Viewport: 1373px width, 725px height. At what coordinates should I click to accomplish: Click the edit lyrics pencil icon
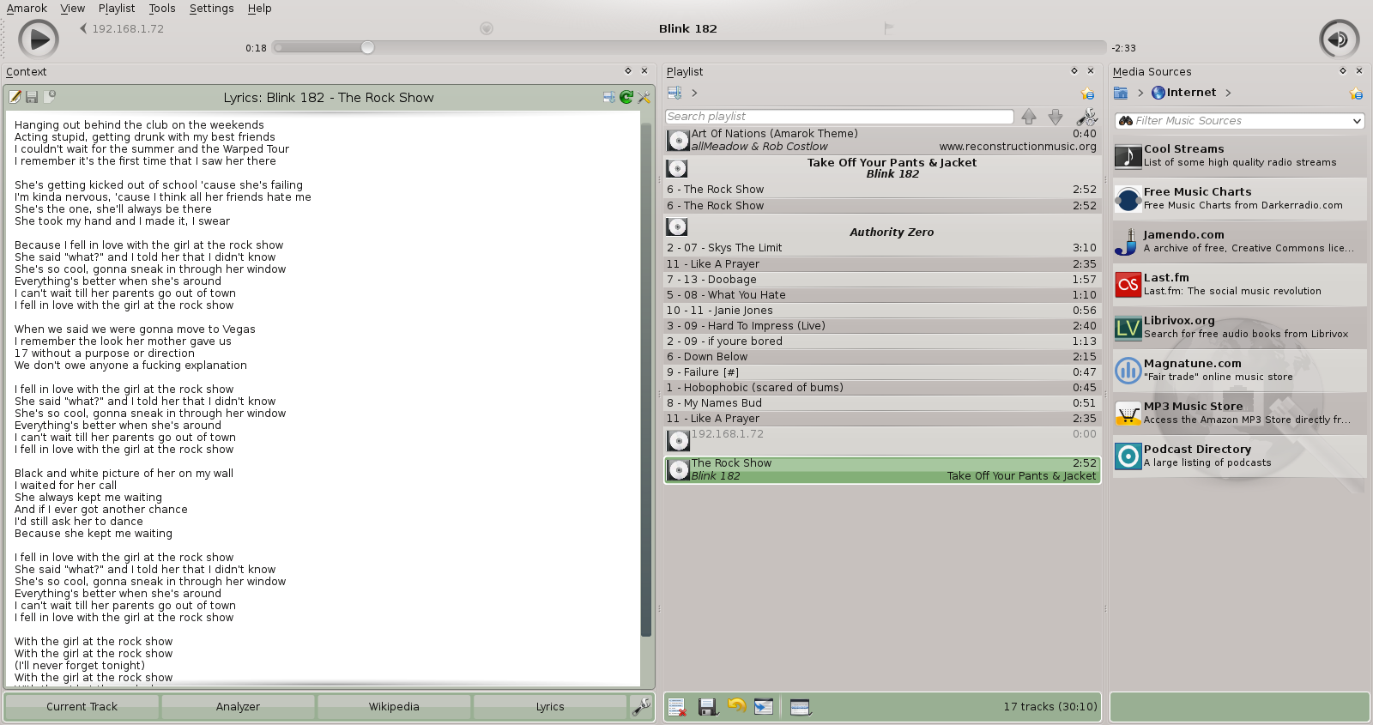[x=15, y=97]
